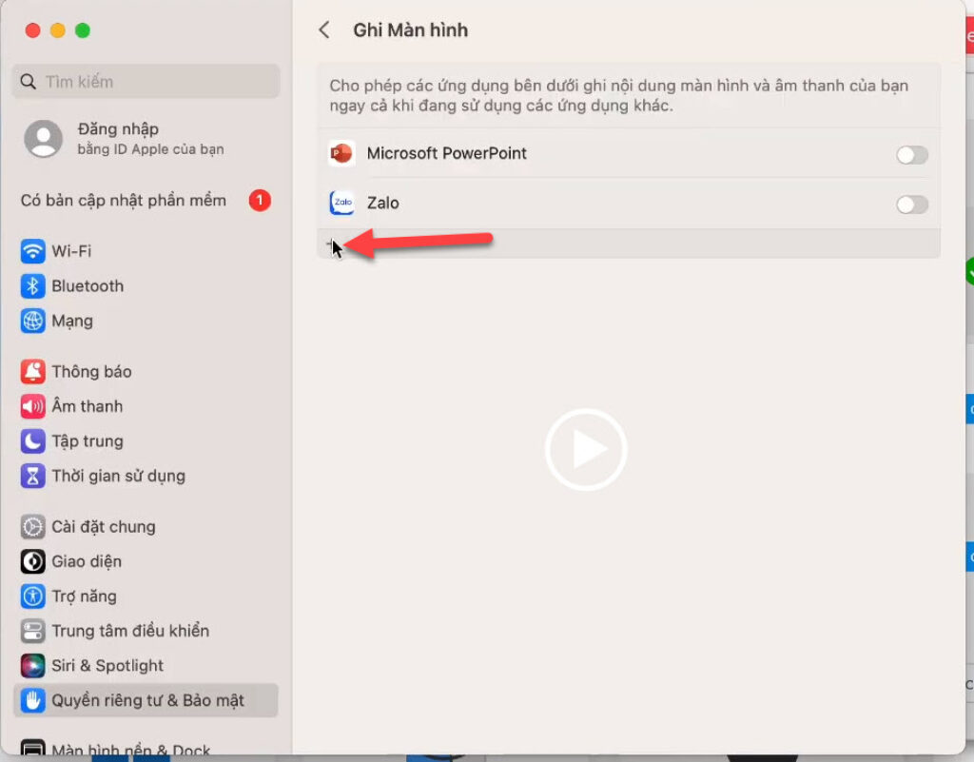
Task: Select the Microsoft PowerPoint app icon
Action: 341,154
